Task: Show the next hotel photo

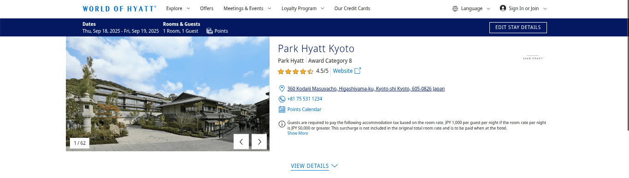Action: pos(259,142)
